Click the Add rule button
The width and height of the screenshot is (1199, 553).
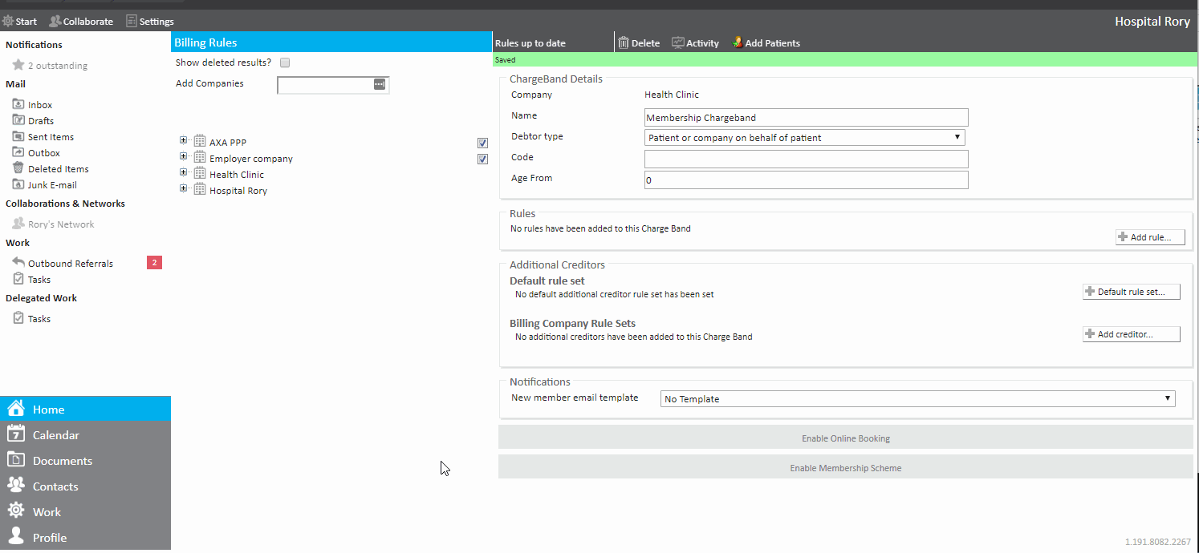[x=1149, y=237]
